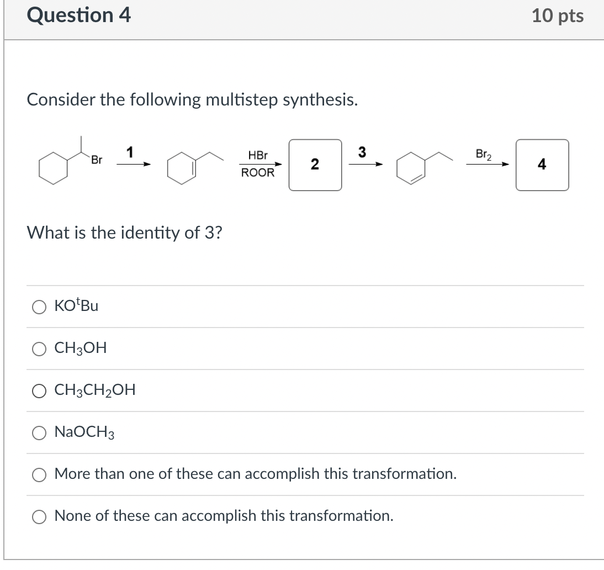Click the boxed intermediate labeled 2
The height and width of the screenshot is (570, 604).
tap(315, 165)
